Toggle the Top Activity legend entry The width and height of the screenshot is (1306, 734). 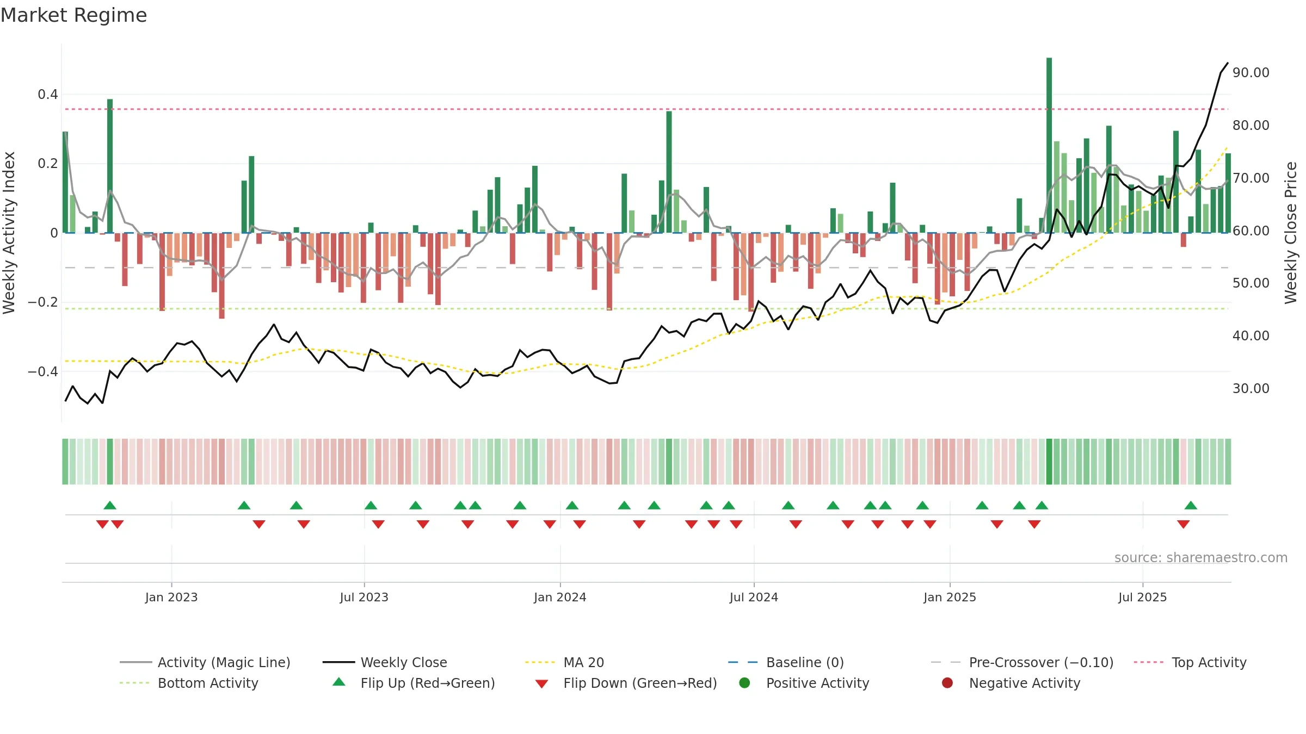1190,662
